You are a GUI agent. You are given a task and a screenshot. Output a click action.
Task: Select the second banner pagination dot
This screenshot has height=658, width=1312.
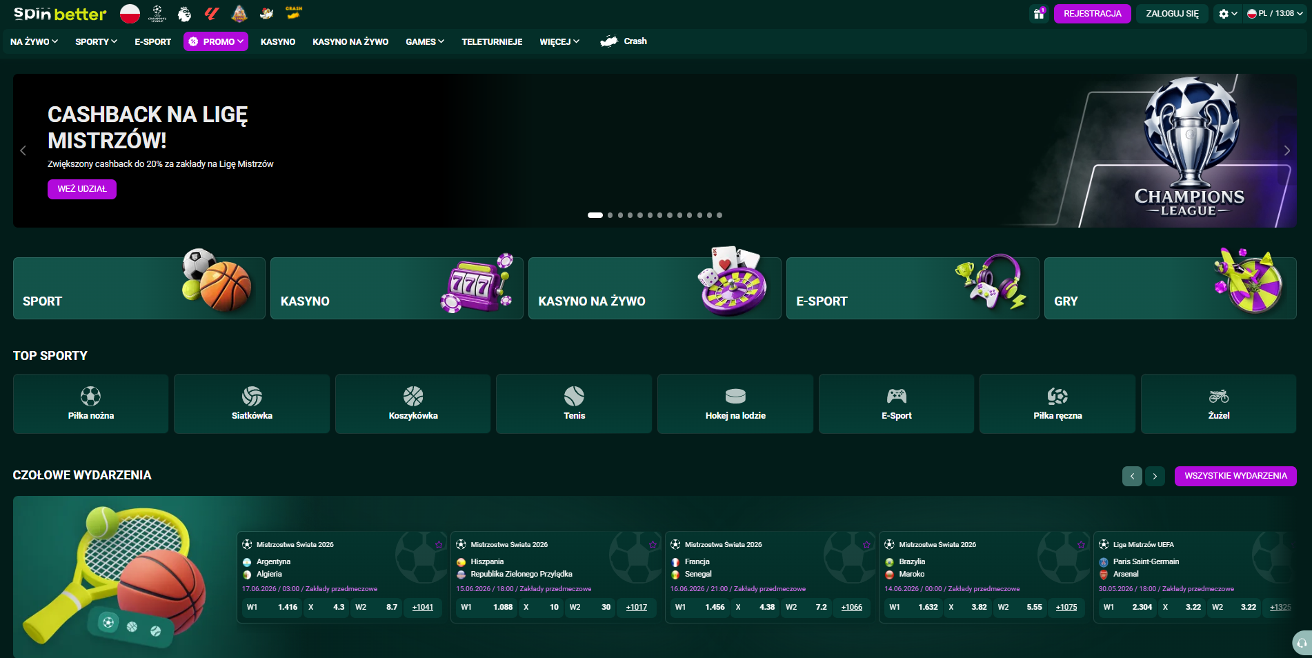pyautogui.click(x=610, y=215)
